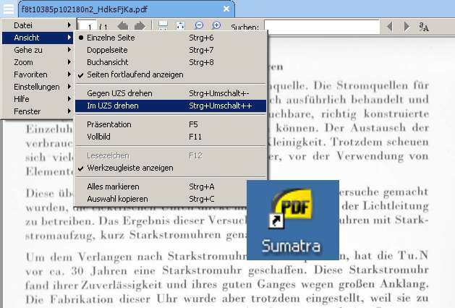
Task: Go to next page arrow icon
Action: click(140, 26)
